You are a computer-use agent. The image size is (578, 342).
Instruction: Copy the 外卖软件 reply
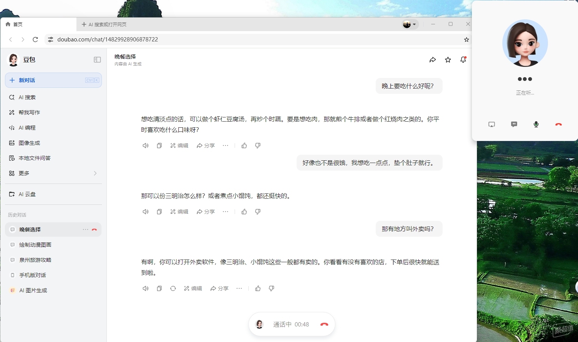[159, 288]
